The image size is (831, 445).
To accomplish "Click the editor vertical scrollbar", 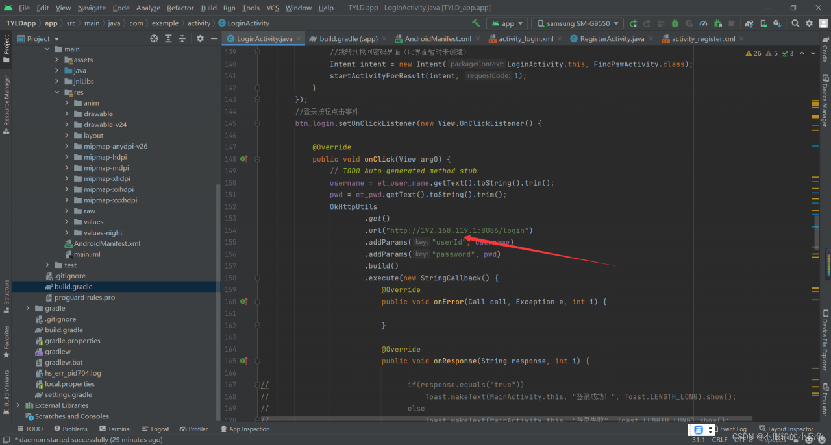I will [816, 234].
